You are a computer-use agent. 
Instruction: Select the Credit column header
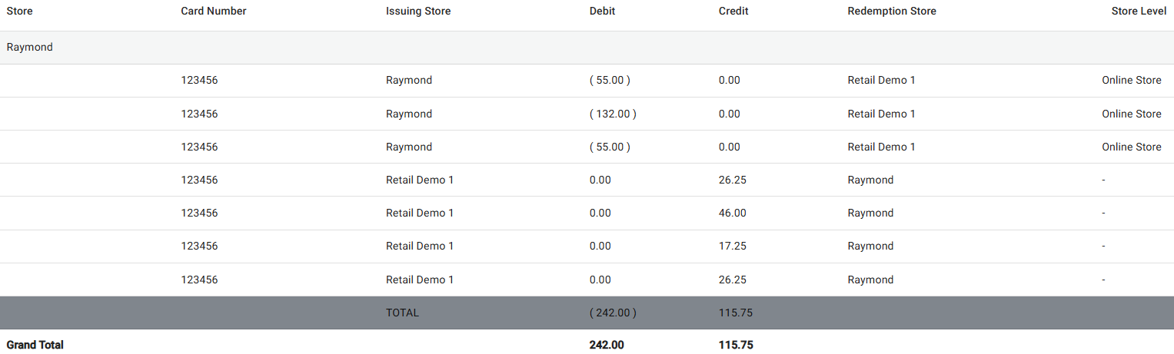click(733, 12)
